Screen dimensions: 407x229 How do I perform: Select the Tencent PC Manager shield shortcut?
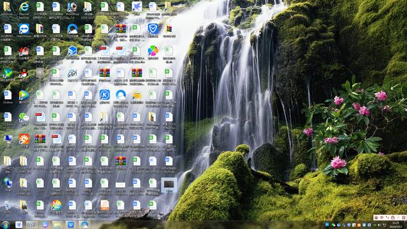153,29
